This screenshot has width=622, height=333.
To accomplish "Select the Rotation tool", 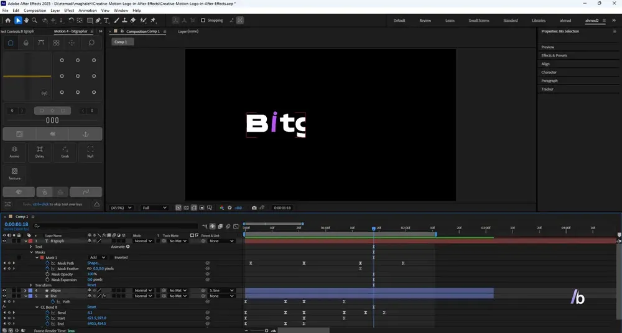I will 71,21.
